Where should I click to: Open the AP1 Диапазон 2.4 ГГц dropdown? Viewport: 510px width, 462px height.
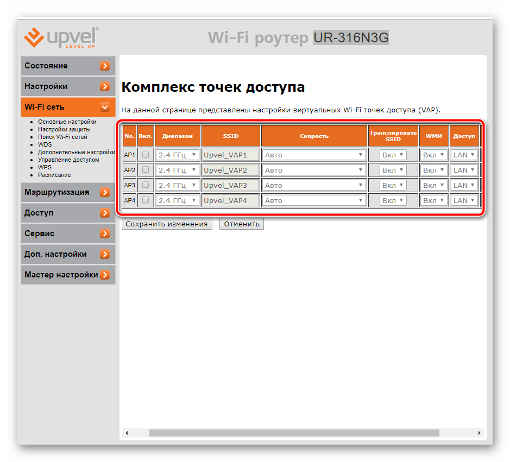click(177, 155)
